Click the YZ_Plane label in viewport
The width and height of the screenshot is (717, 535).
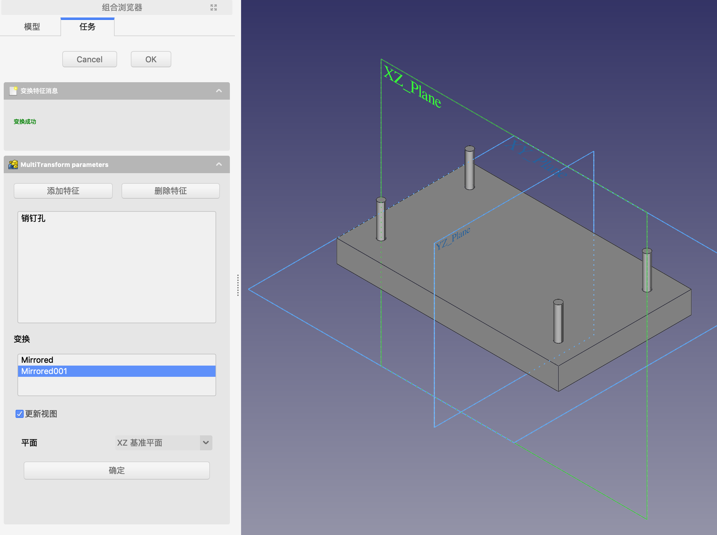453,239
